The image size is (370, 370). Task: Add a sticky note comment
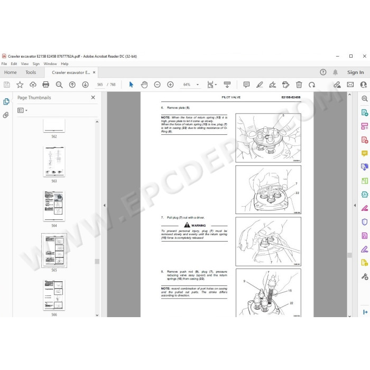pos(246,85)
